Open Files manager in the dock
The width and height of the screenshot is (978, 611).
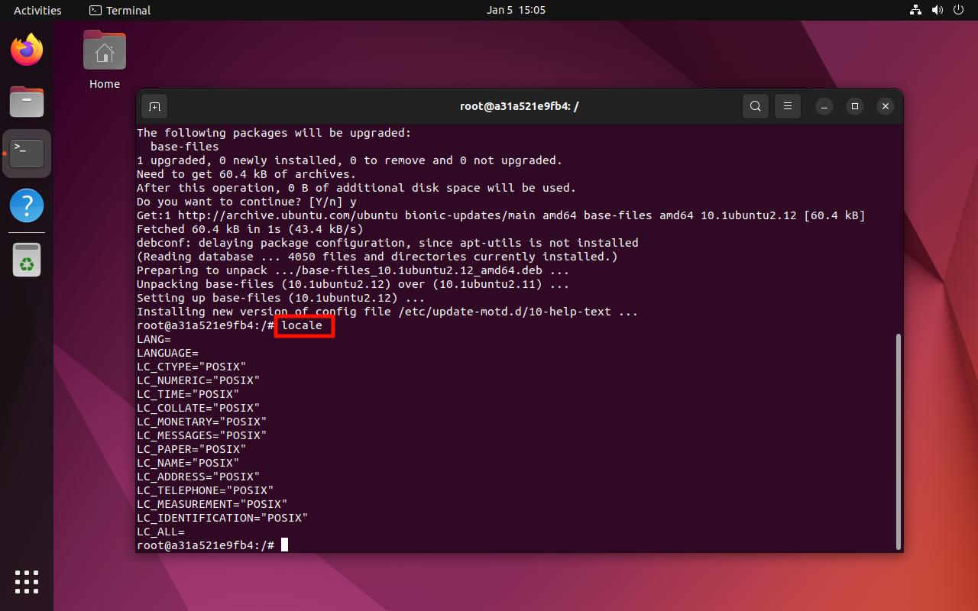(27, 102)
